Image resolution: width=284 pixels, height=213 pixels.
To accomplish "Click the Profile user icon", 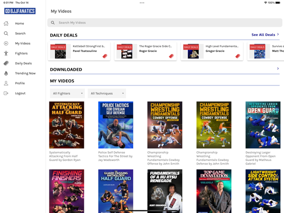I will click(6, 83).
